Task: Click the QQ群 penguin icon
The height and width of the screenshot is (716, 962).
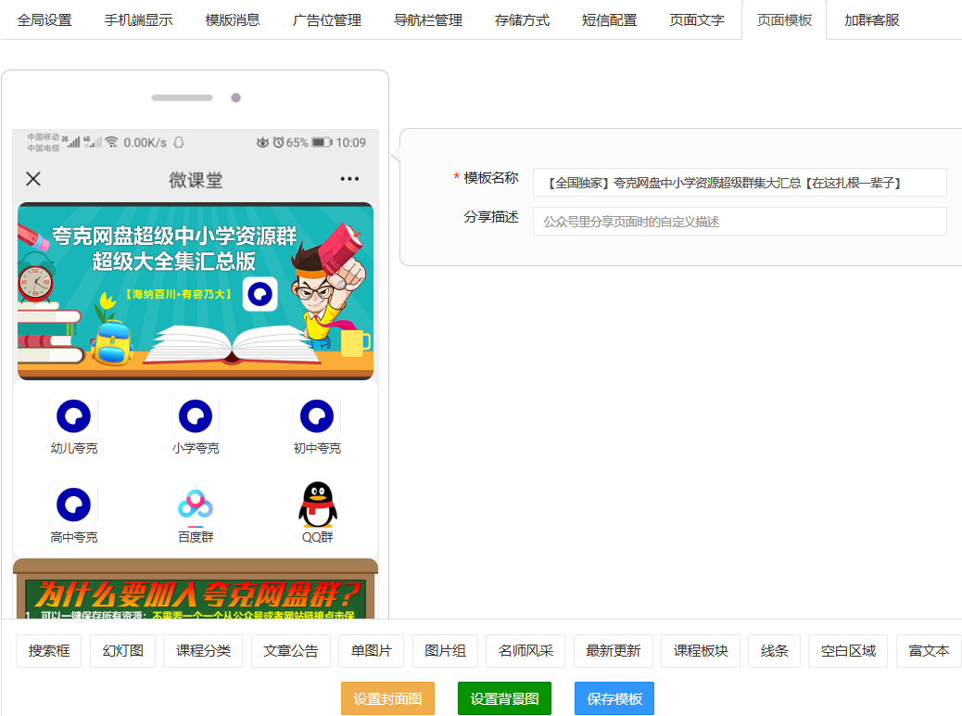Action: click(317, 505)
